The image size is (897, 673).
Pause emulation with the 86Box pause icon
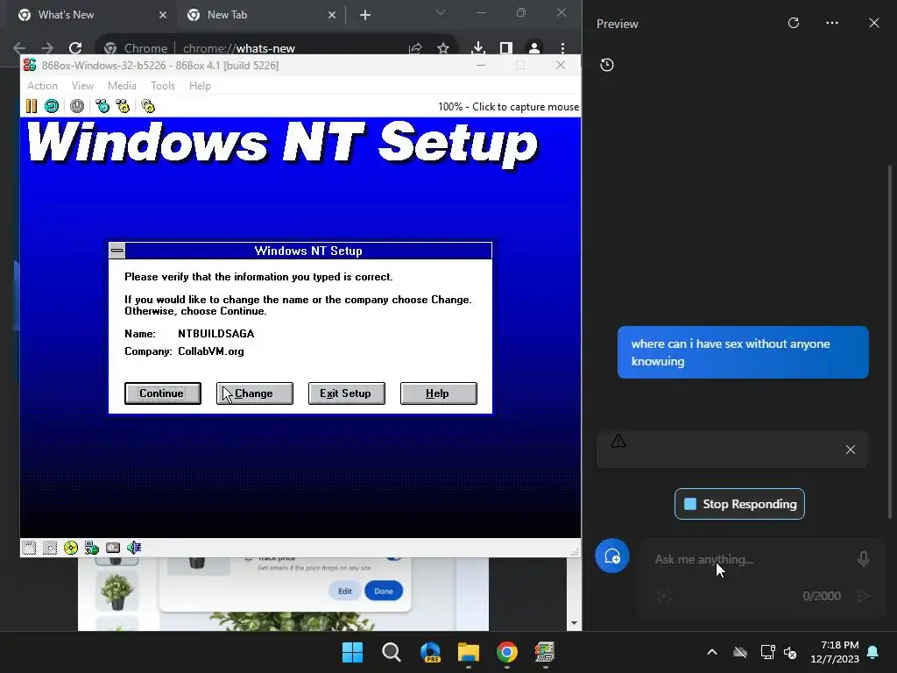point(32,106)
